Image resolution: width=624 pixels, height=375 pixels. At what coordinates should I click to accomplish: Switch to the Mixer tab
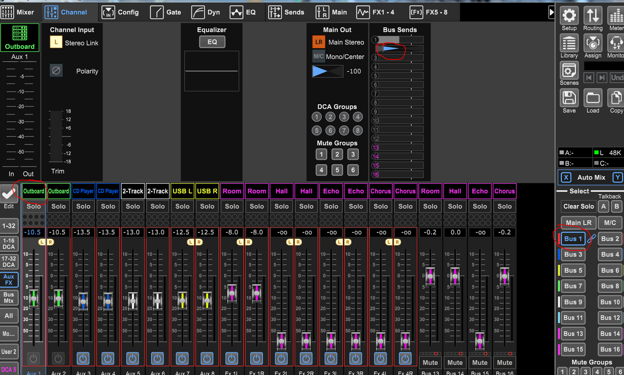19,12
